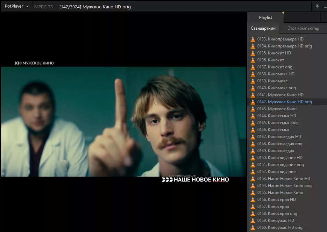Select playlist item 0146. Киносемья
Viewport: 327px width, 232px height.
coord(287,130)
